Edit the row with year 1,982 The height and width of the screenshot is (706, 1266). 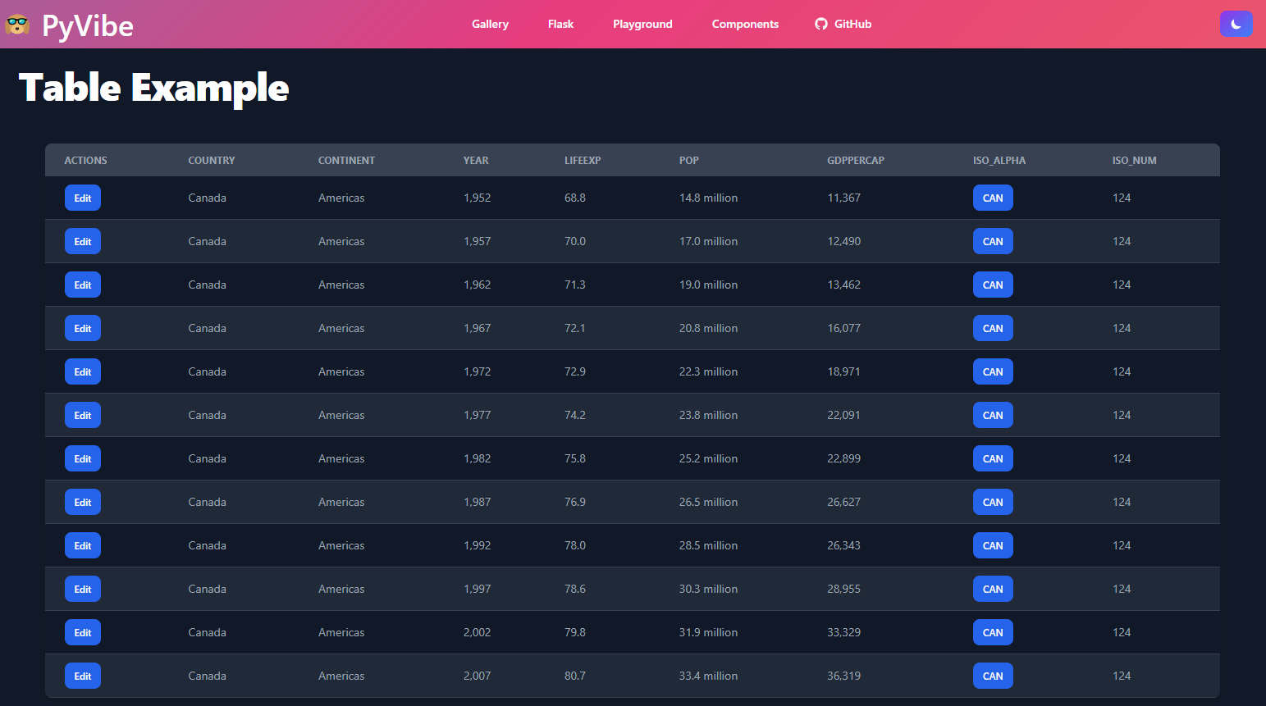(x=83, y=458)
